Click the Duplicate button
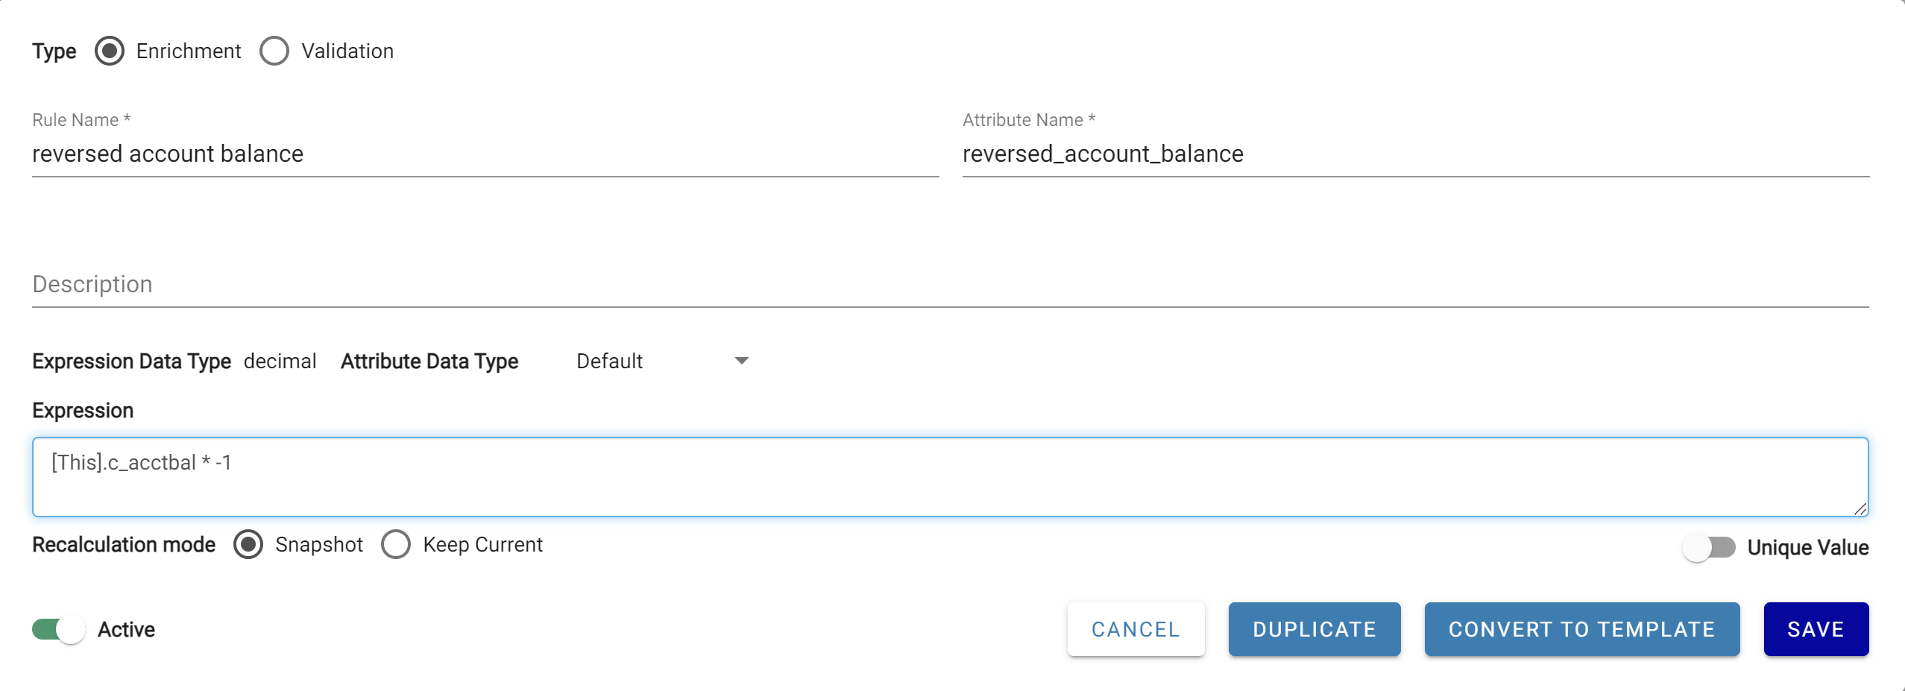1905x691 pixels. point(1314,630)
